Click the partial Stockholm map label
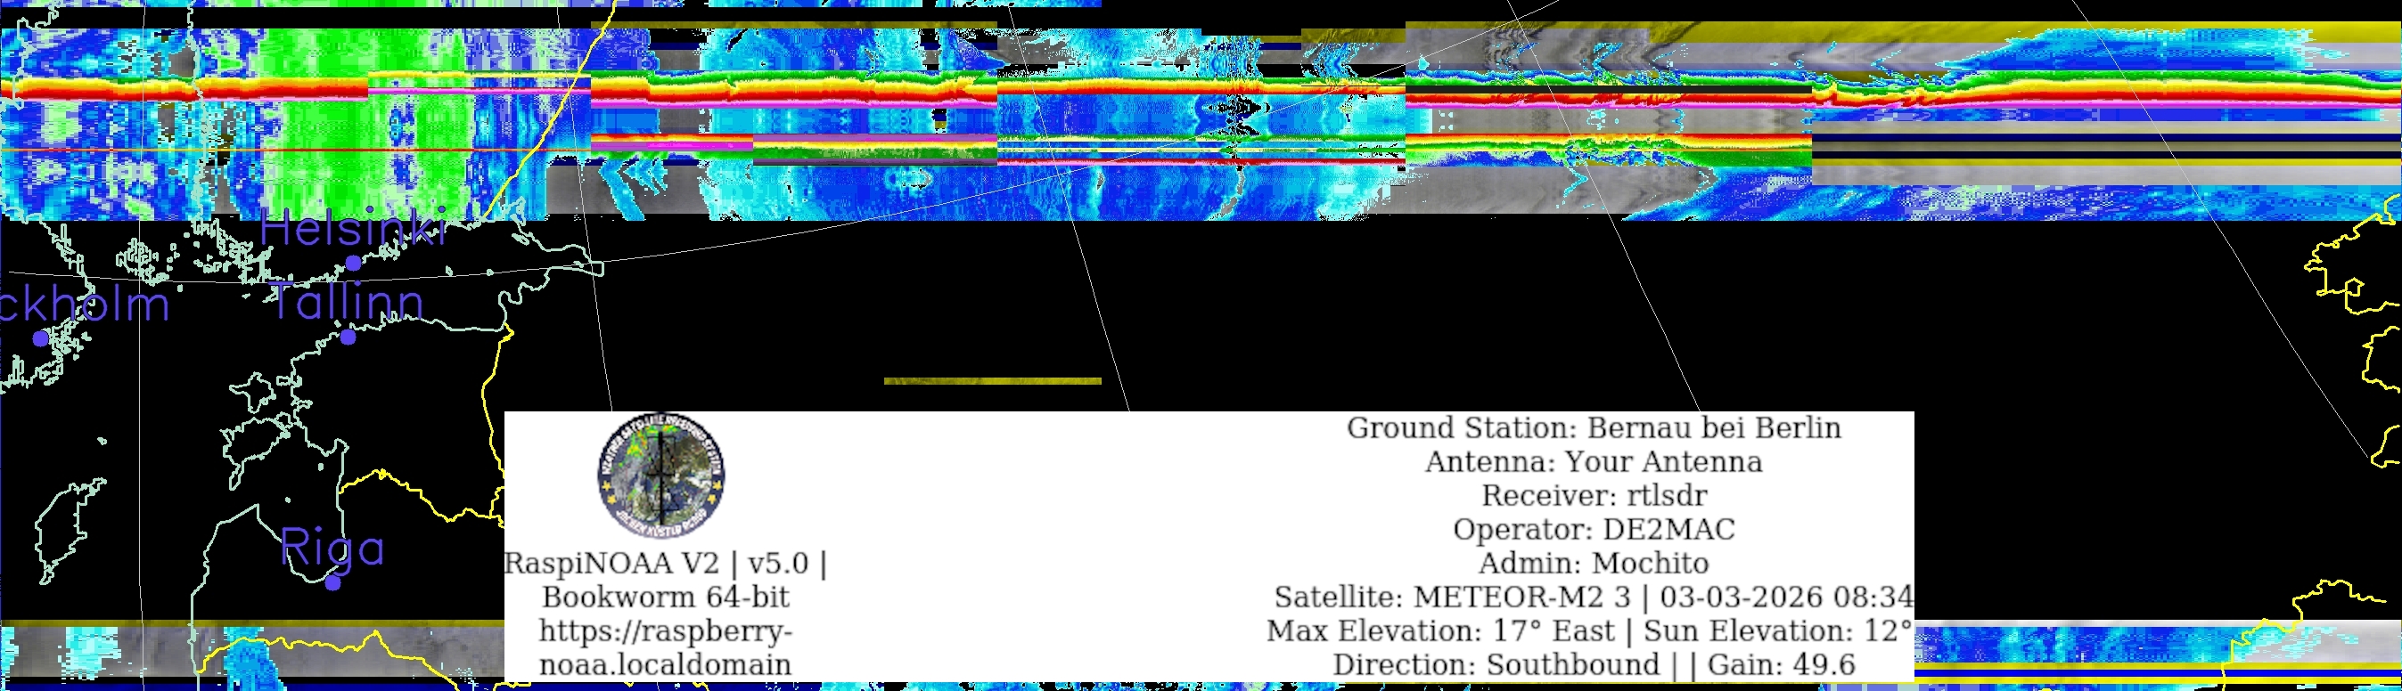 click(84, 305)
